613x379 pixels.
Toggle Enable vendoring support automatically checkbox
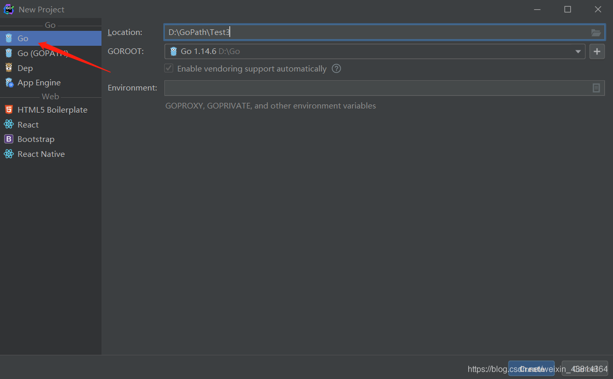click(169, 68)
